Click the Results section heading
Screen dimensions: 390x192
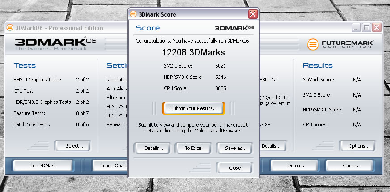point(318,65)
